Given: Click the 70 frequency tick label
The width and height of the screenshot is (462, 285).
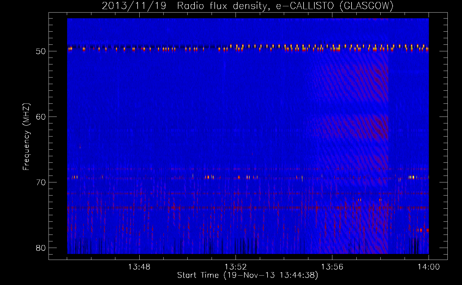Looking at the screenshot, I should (41, 182).
